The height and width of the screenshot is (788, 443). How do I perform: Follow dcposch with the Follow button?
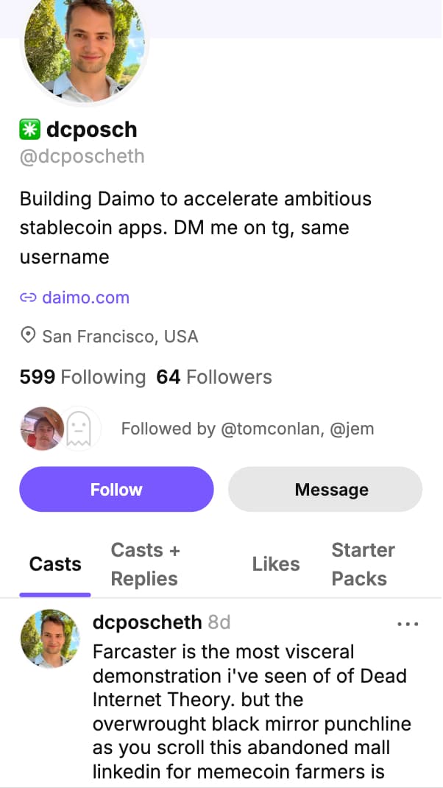pos(116,490)
